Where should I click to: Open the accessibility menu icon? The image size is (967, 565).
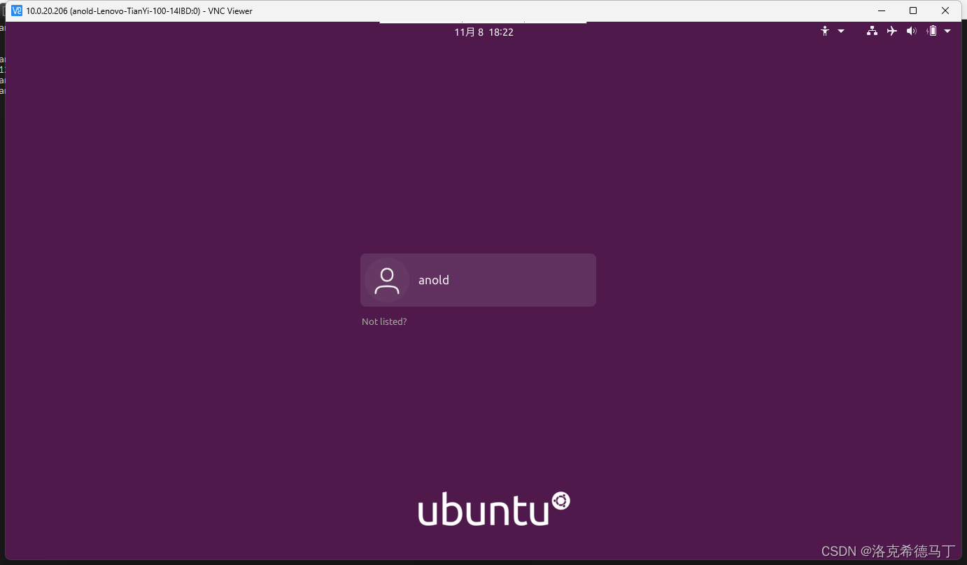pyautogui.click(x=825, y=32)
